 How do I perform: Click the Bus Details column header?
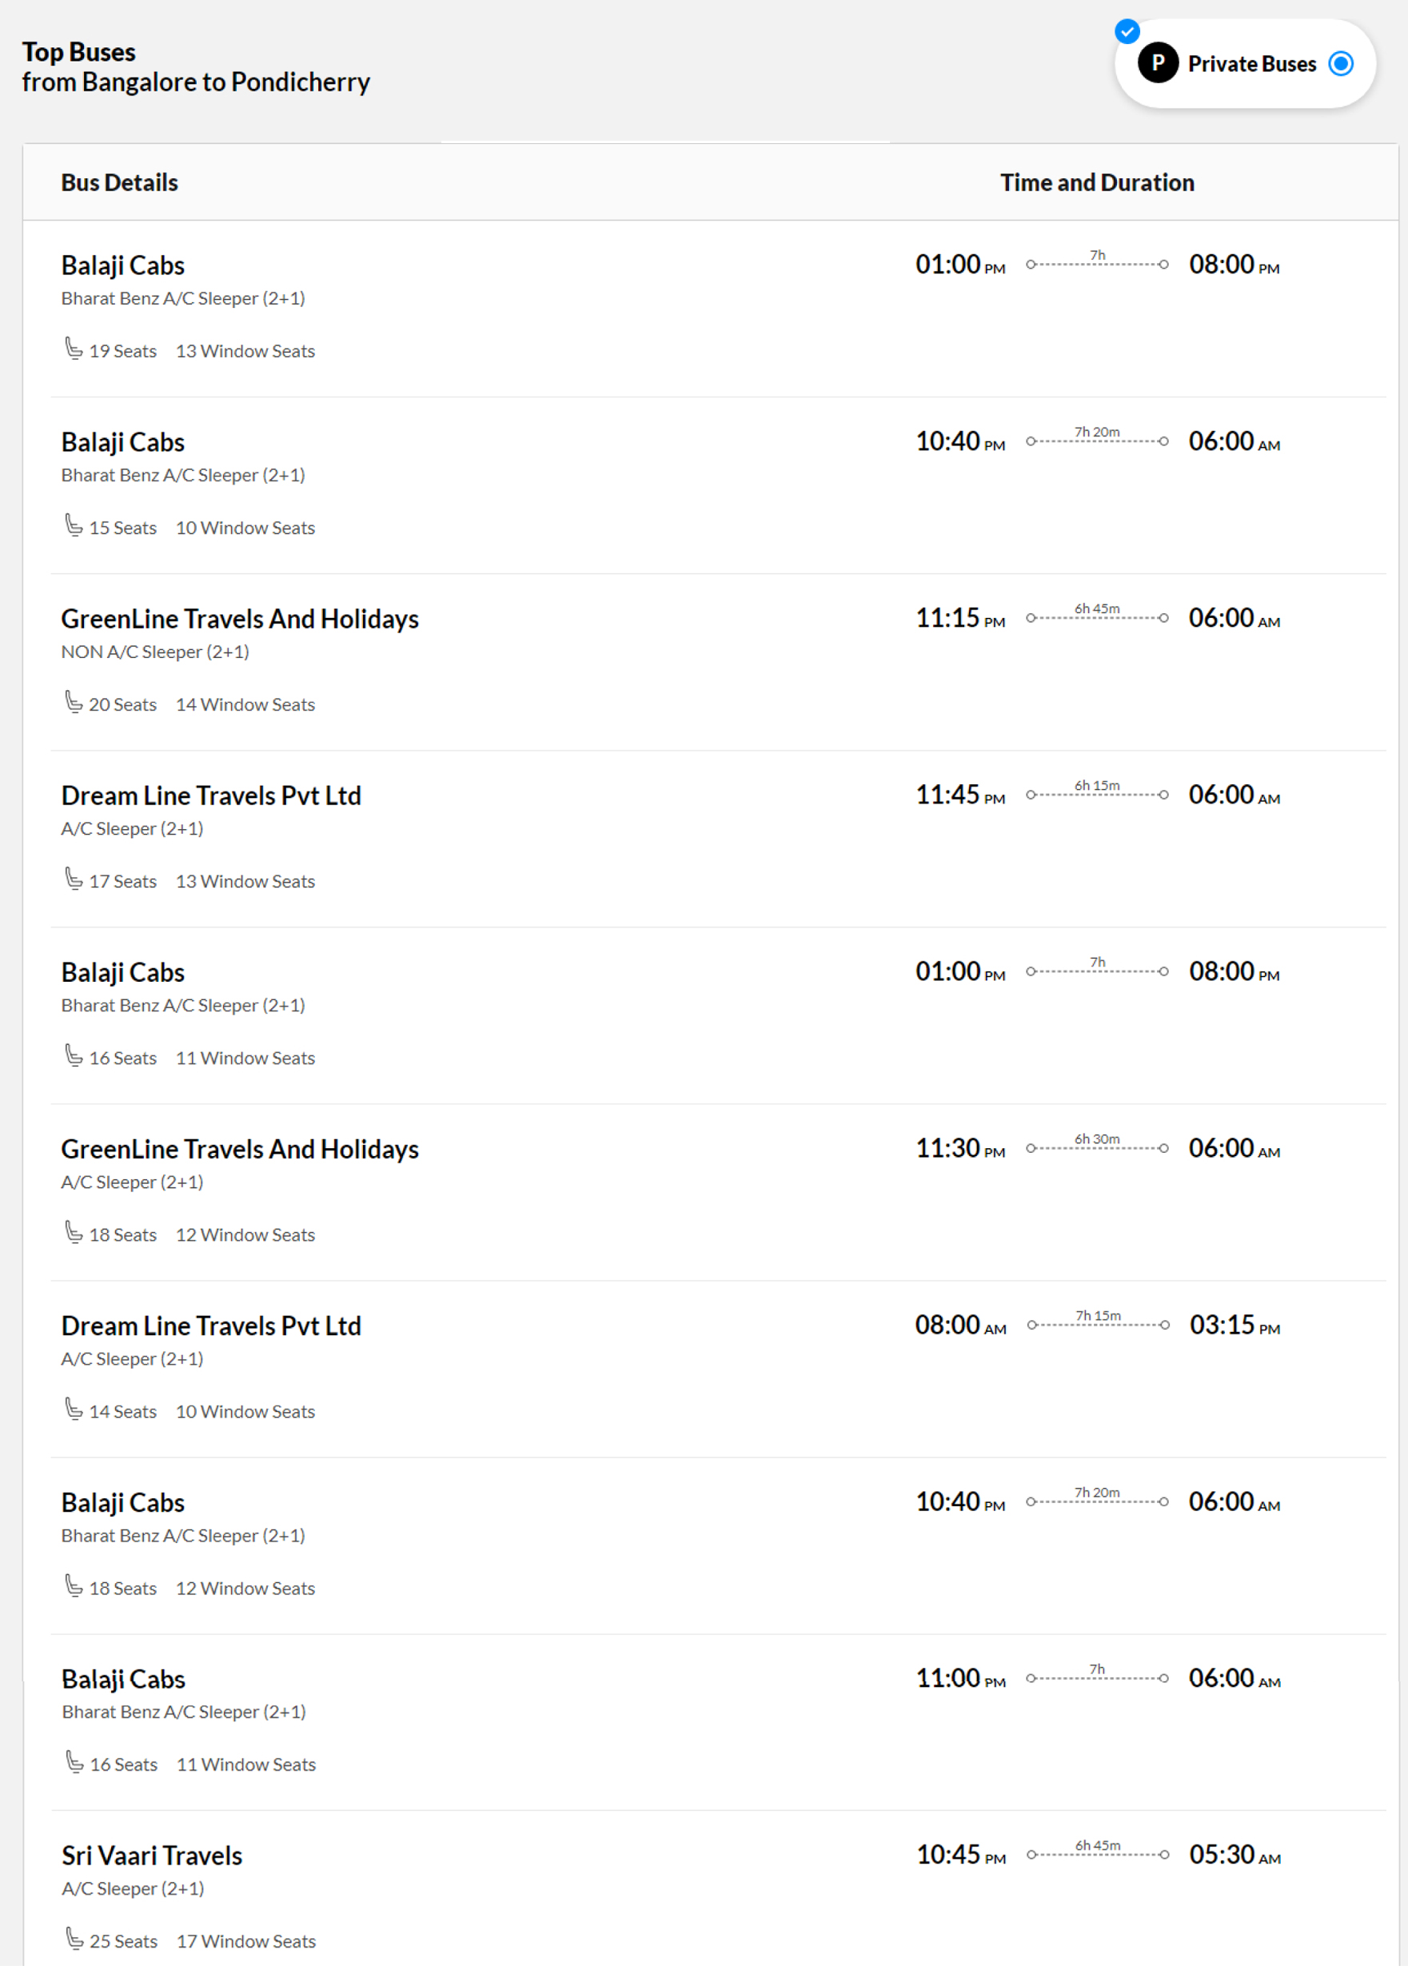click(x=120, y=183)
